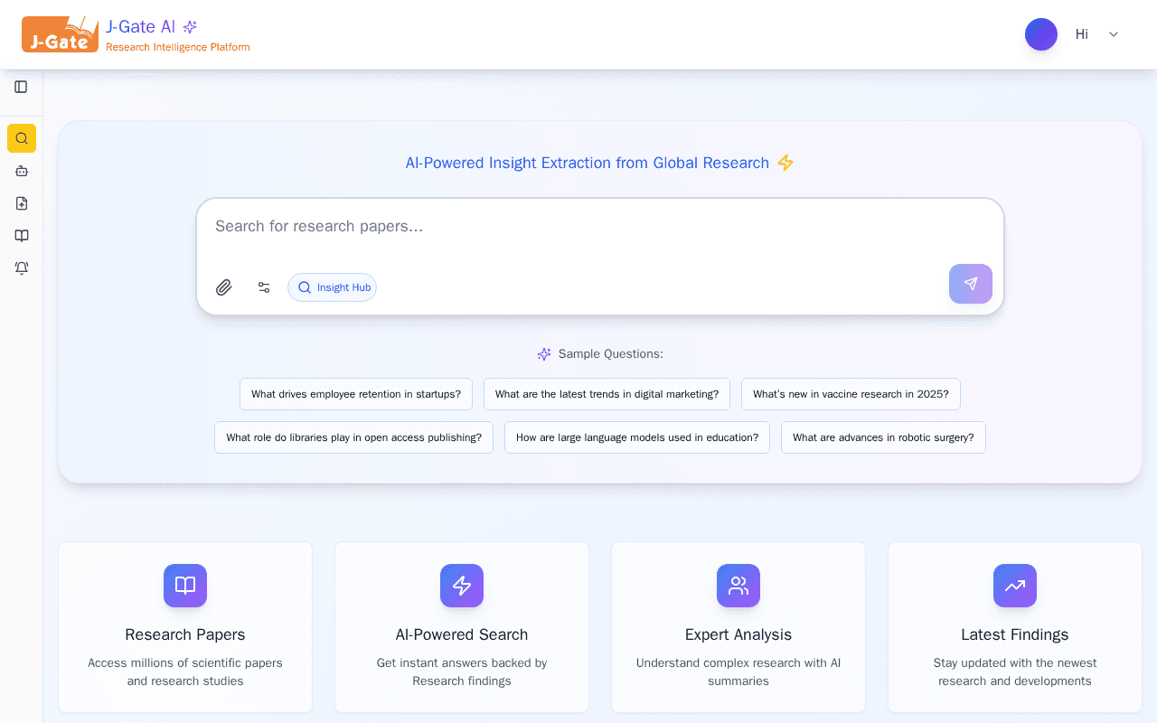
Task: Click the Expert Analysis card title
Action: pyautogui.click(x=738, y=634)
